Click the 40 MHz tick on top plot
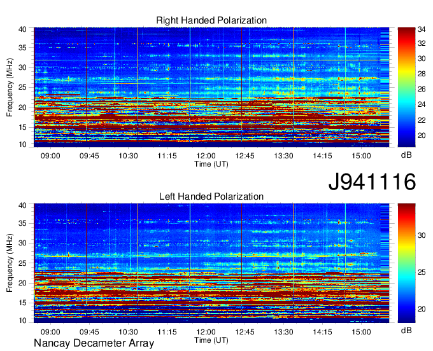 pos(22,29)
